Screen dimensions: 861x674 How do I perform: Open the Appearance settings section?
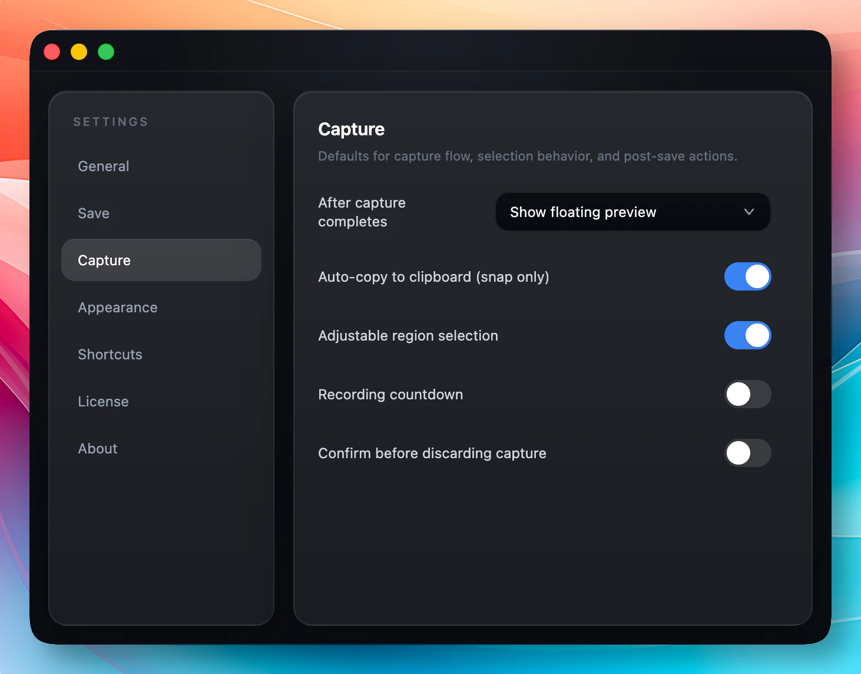point(117,307)
